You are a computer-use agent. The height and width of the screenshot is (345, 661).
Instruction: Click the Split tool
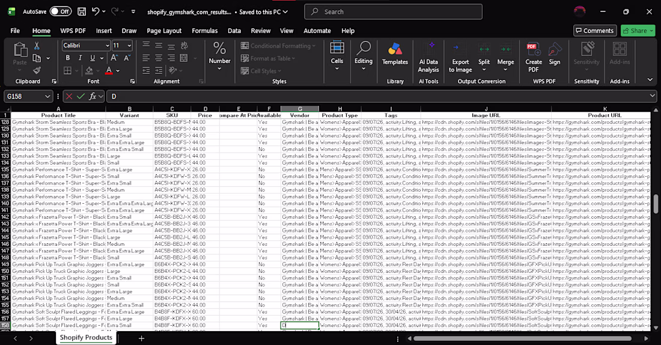click(x=484, y=57)
